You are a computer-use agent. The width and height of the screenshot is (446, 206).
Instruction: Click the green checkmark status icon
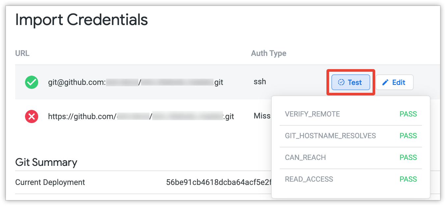pos(32,82)
